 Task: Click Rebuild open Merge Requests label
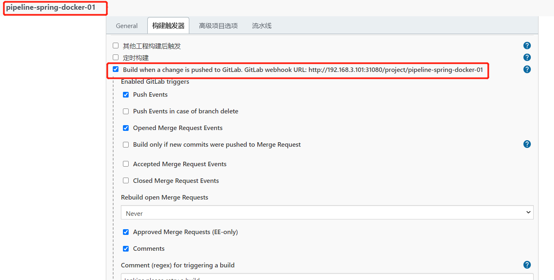(x=164, y=197)
